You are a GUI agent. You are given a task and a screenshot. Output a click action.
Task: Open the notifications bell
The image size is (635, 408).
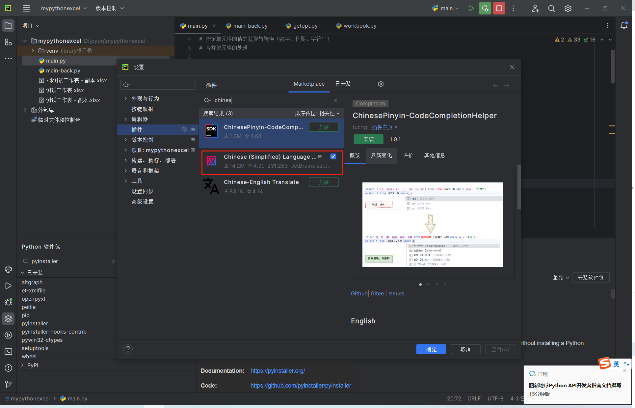(624, 25)
